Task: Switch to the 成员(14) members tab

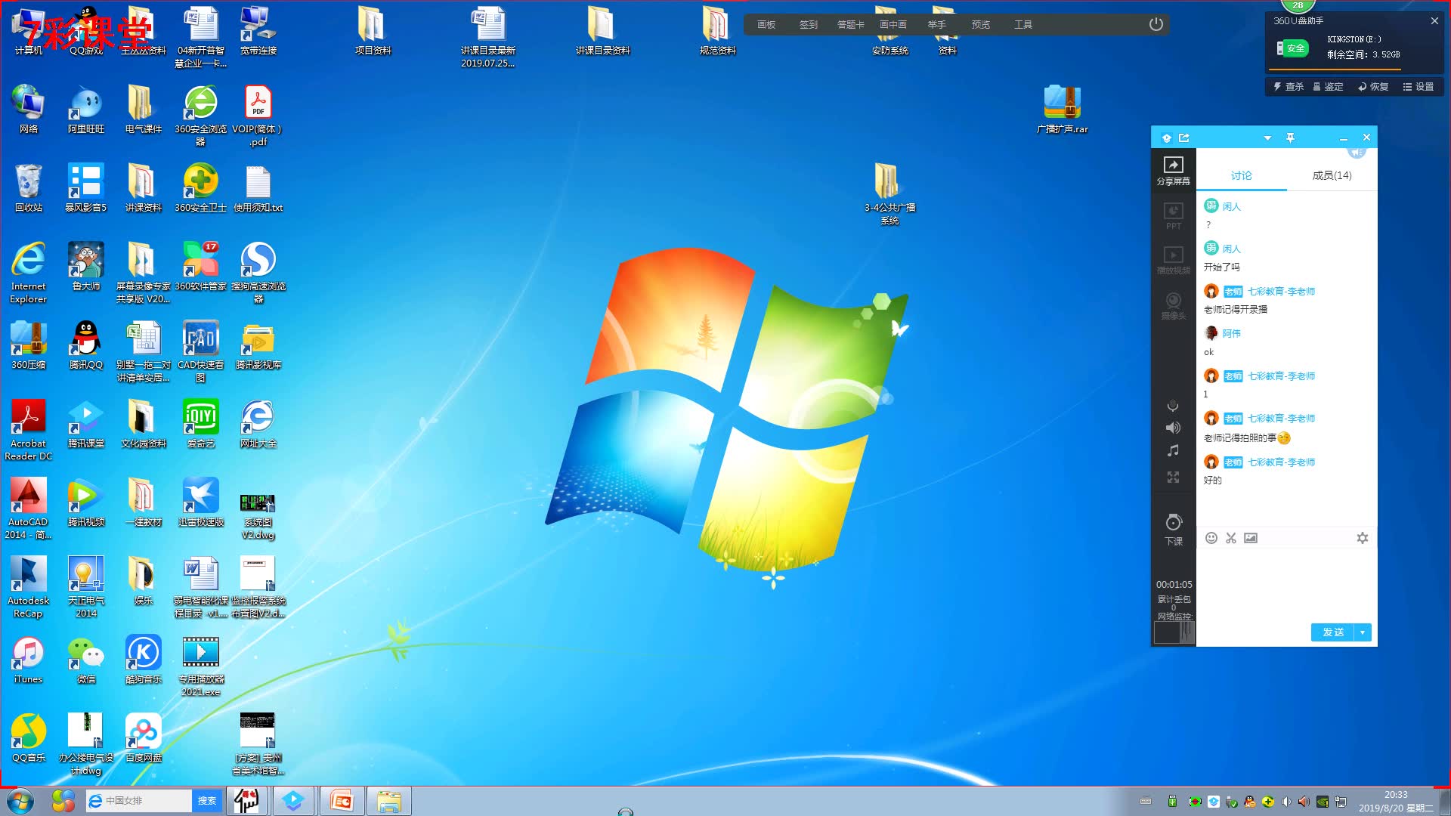Action: [1332, 175]
